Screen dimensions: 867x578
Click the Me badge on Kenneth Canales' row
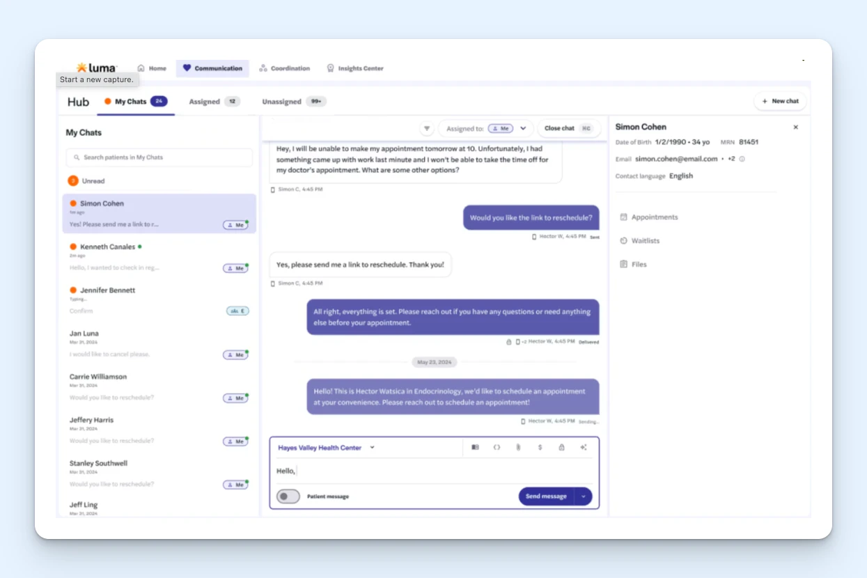coord(235,268)
